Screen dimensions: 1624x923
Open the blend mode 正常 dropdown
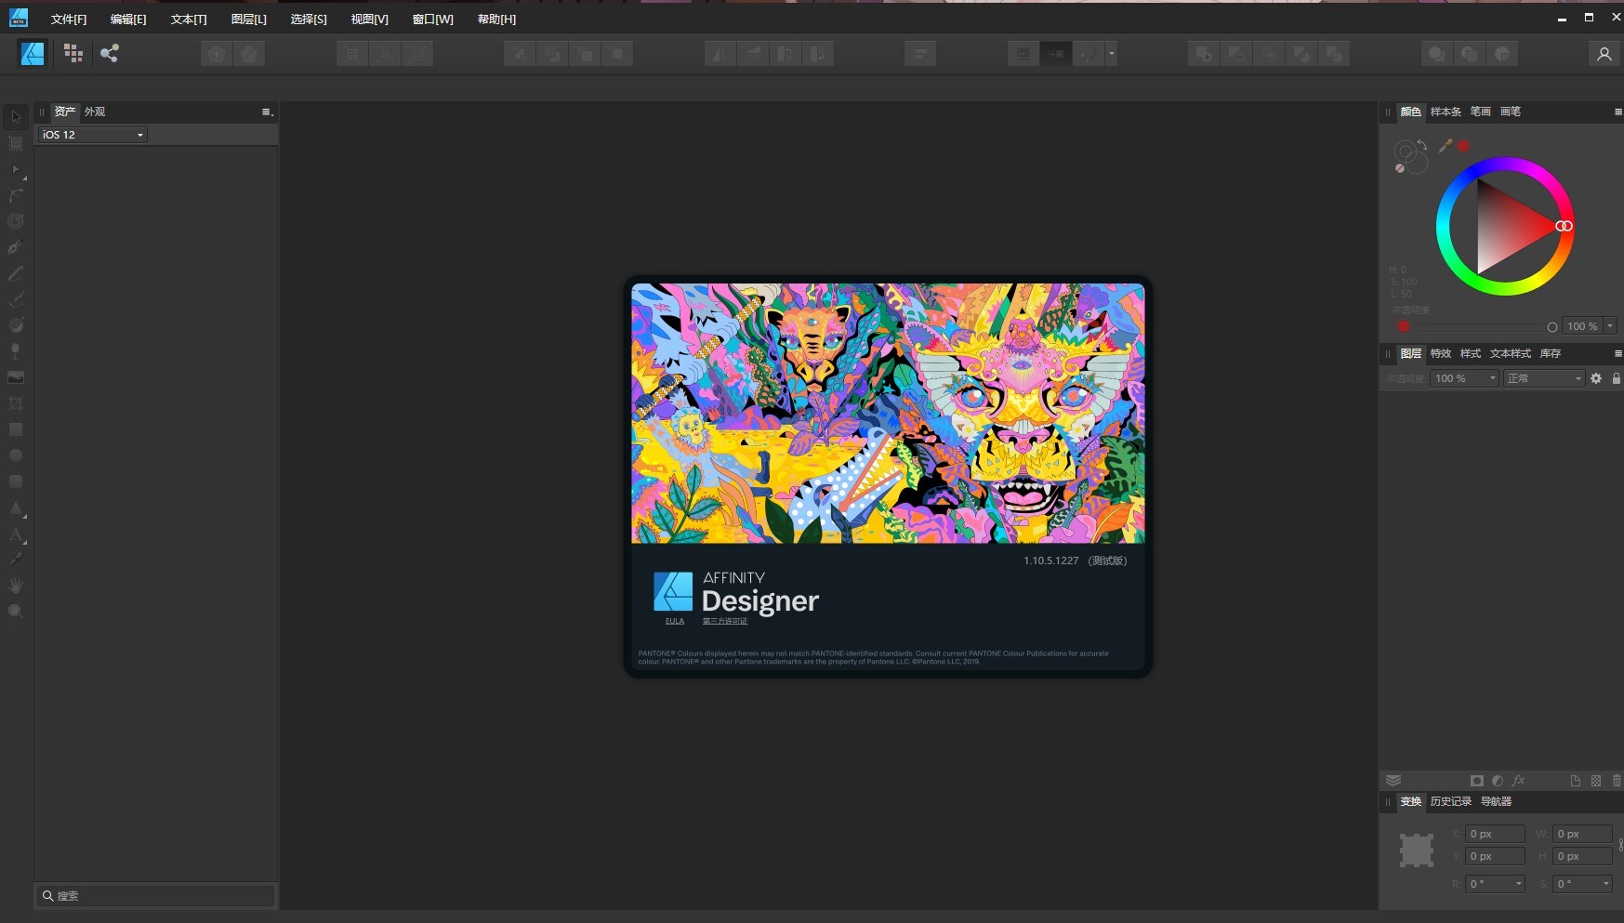[x=1543, y=378]
